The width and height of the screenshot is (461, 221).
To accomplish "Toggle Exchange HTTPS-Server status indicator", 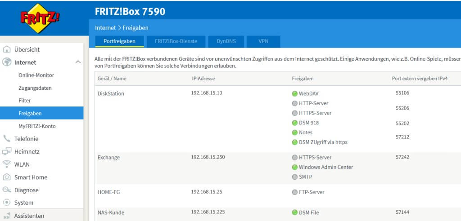I will point(294,157).
